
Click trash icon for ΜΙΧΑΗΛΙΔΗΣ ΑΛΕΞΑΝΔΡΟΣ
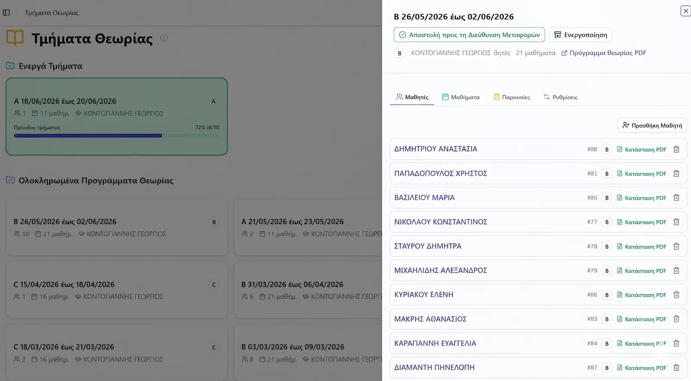(676, 270)
